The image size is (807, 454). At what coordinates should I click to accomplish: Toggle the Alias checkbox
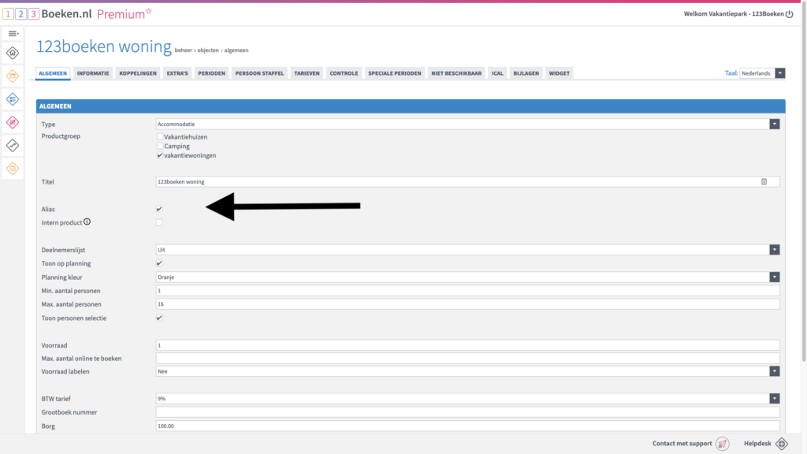(x=159, y=209)
